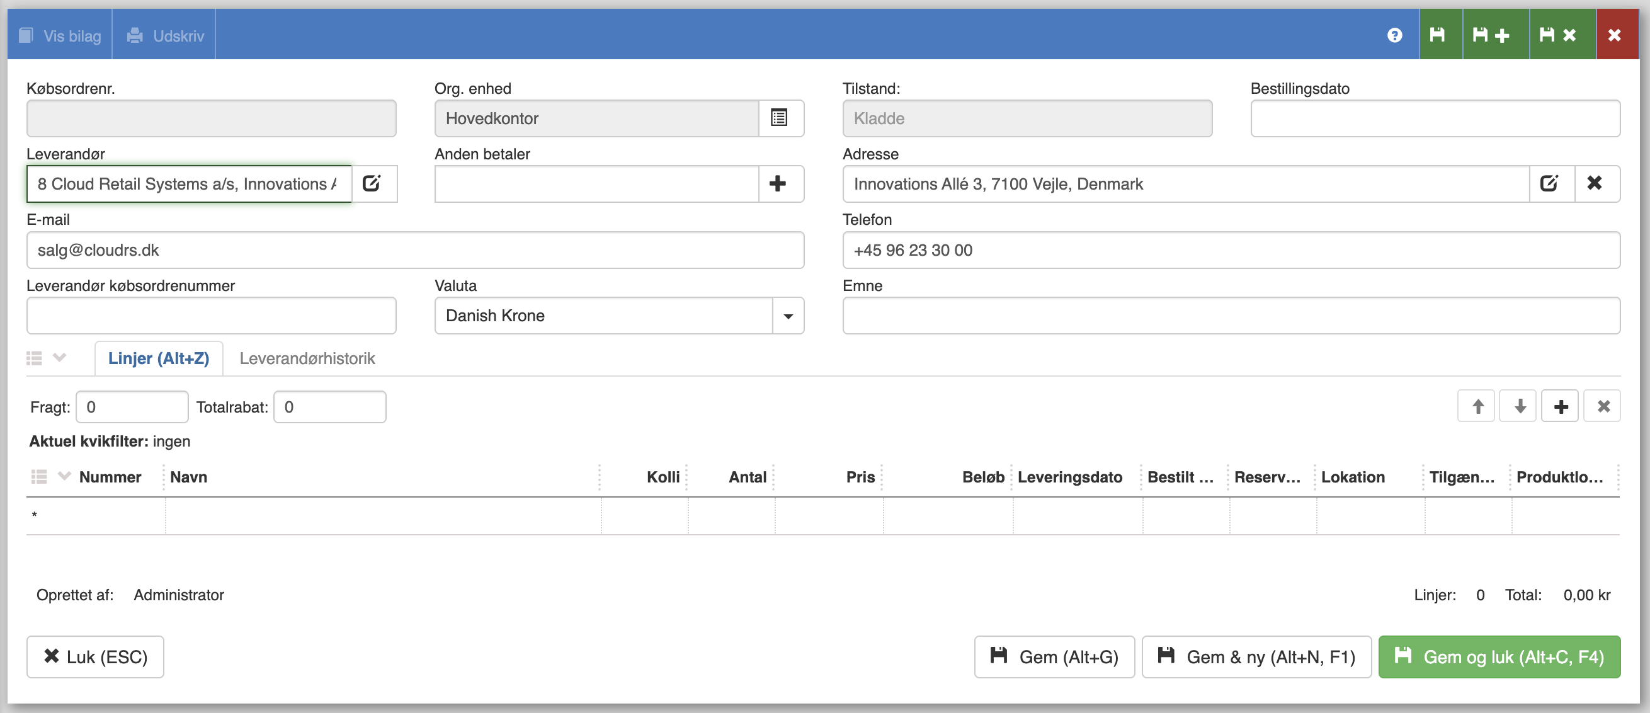Screen dimensions: 1650x713
Task: Add a new order line
Action: (1561, 406)
